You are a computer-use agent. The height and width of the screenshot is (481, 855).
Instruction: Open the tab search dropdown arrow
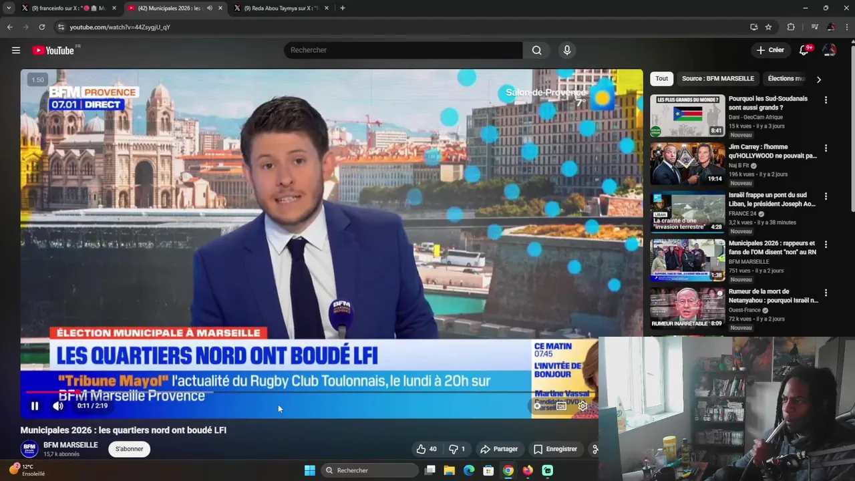[x=9, y=8]
